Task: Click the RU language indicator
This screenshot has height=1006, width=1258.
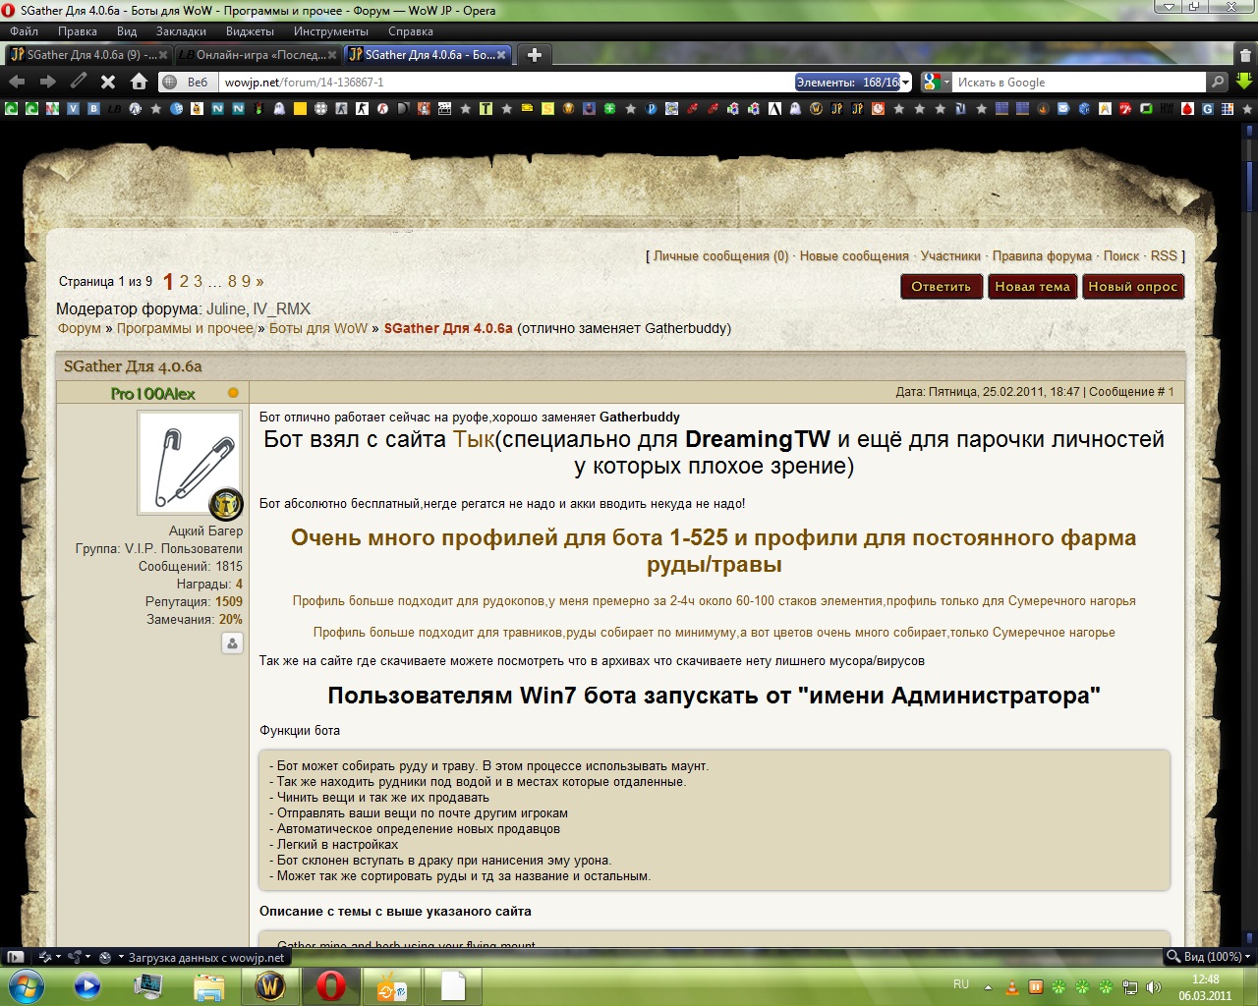Action: [961, 984]
